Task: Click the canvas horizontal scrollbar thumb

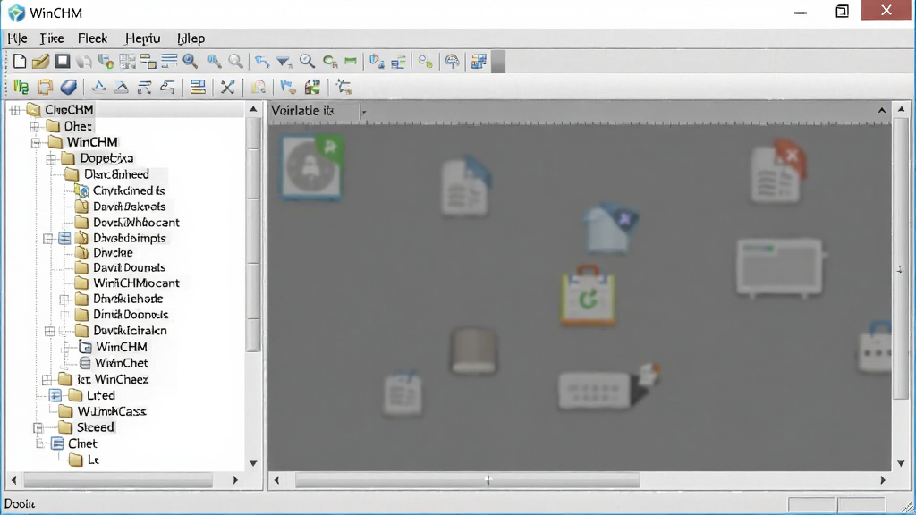Action: 467,480
